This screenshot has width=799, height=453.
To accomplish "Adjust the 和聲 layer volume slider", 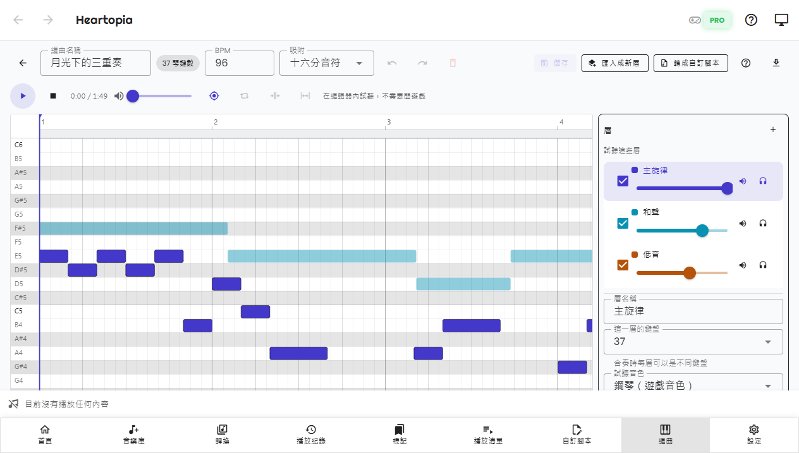I will click(682, 231).
